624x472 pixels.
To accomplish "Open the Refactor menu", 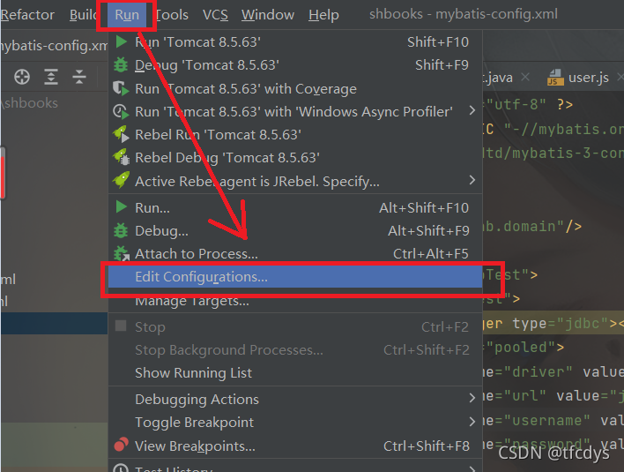I will [x=27, y=15].
